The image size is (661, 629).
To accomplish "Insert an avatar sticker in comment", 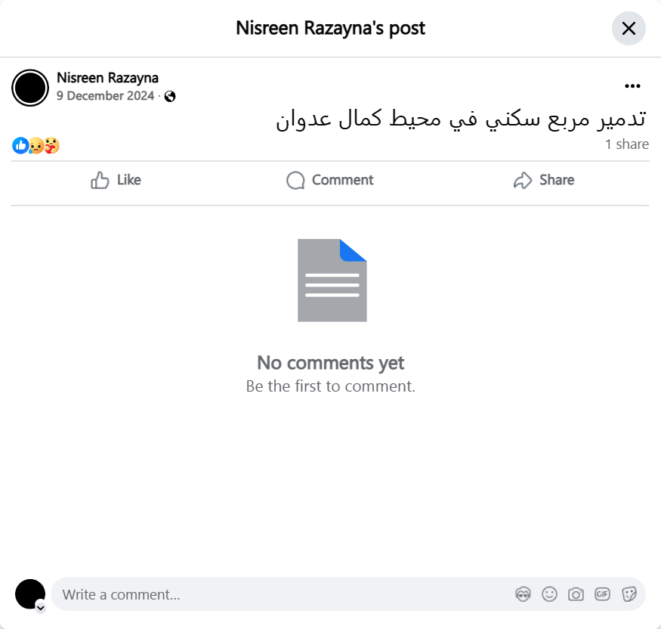I will coord(523,594).
